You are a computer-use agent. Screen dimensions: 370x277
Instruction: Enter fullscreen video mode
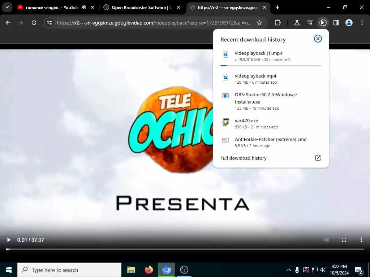coord(344,240)
